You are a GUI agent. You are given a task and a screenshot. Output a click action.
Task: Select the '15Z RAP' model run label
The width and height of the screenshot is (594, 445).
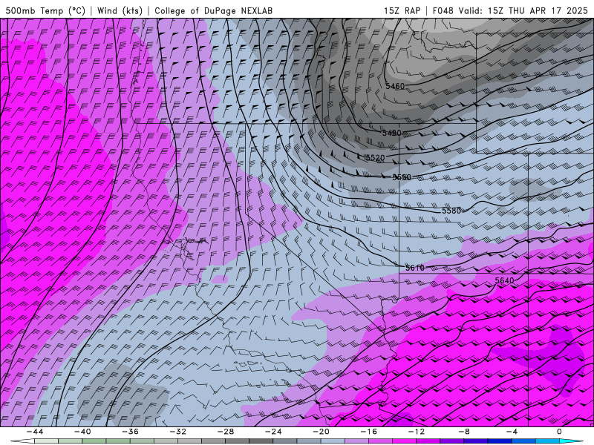click(x=402, y=10)
